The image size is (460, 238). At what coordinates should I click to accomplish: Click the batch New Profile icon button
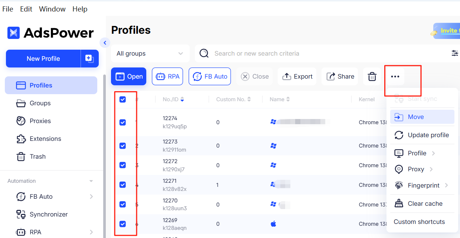tap(89, 58)
